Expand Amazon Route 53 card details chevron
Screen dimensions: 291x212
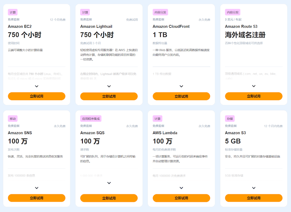point(254,86)
